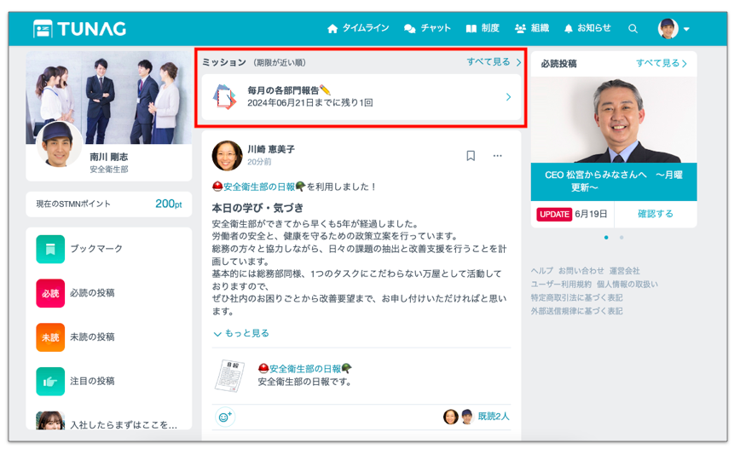Click the お問い合わせ footer link
This screenshot has height=449, width=740.
coord(581,271)
